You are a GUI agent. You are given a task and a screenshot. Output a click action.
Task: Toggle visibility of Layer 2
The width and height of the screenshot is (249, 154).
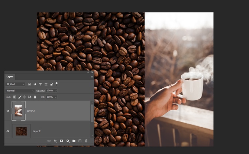[8, 131]
